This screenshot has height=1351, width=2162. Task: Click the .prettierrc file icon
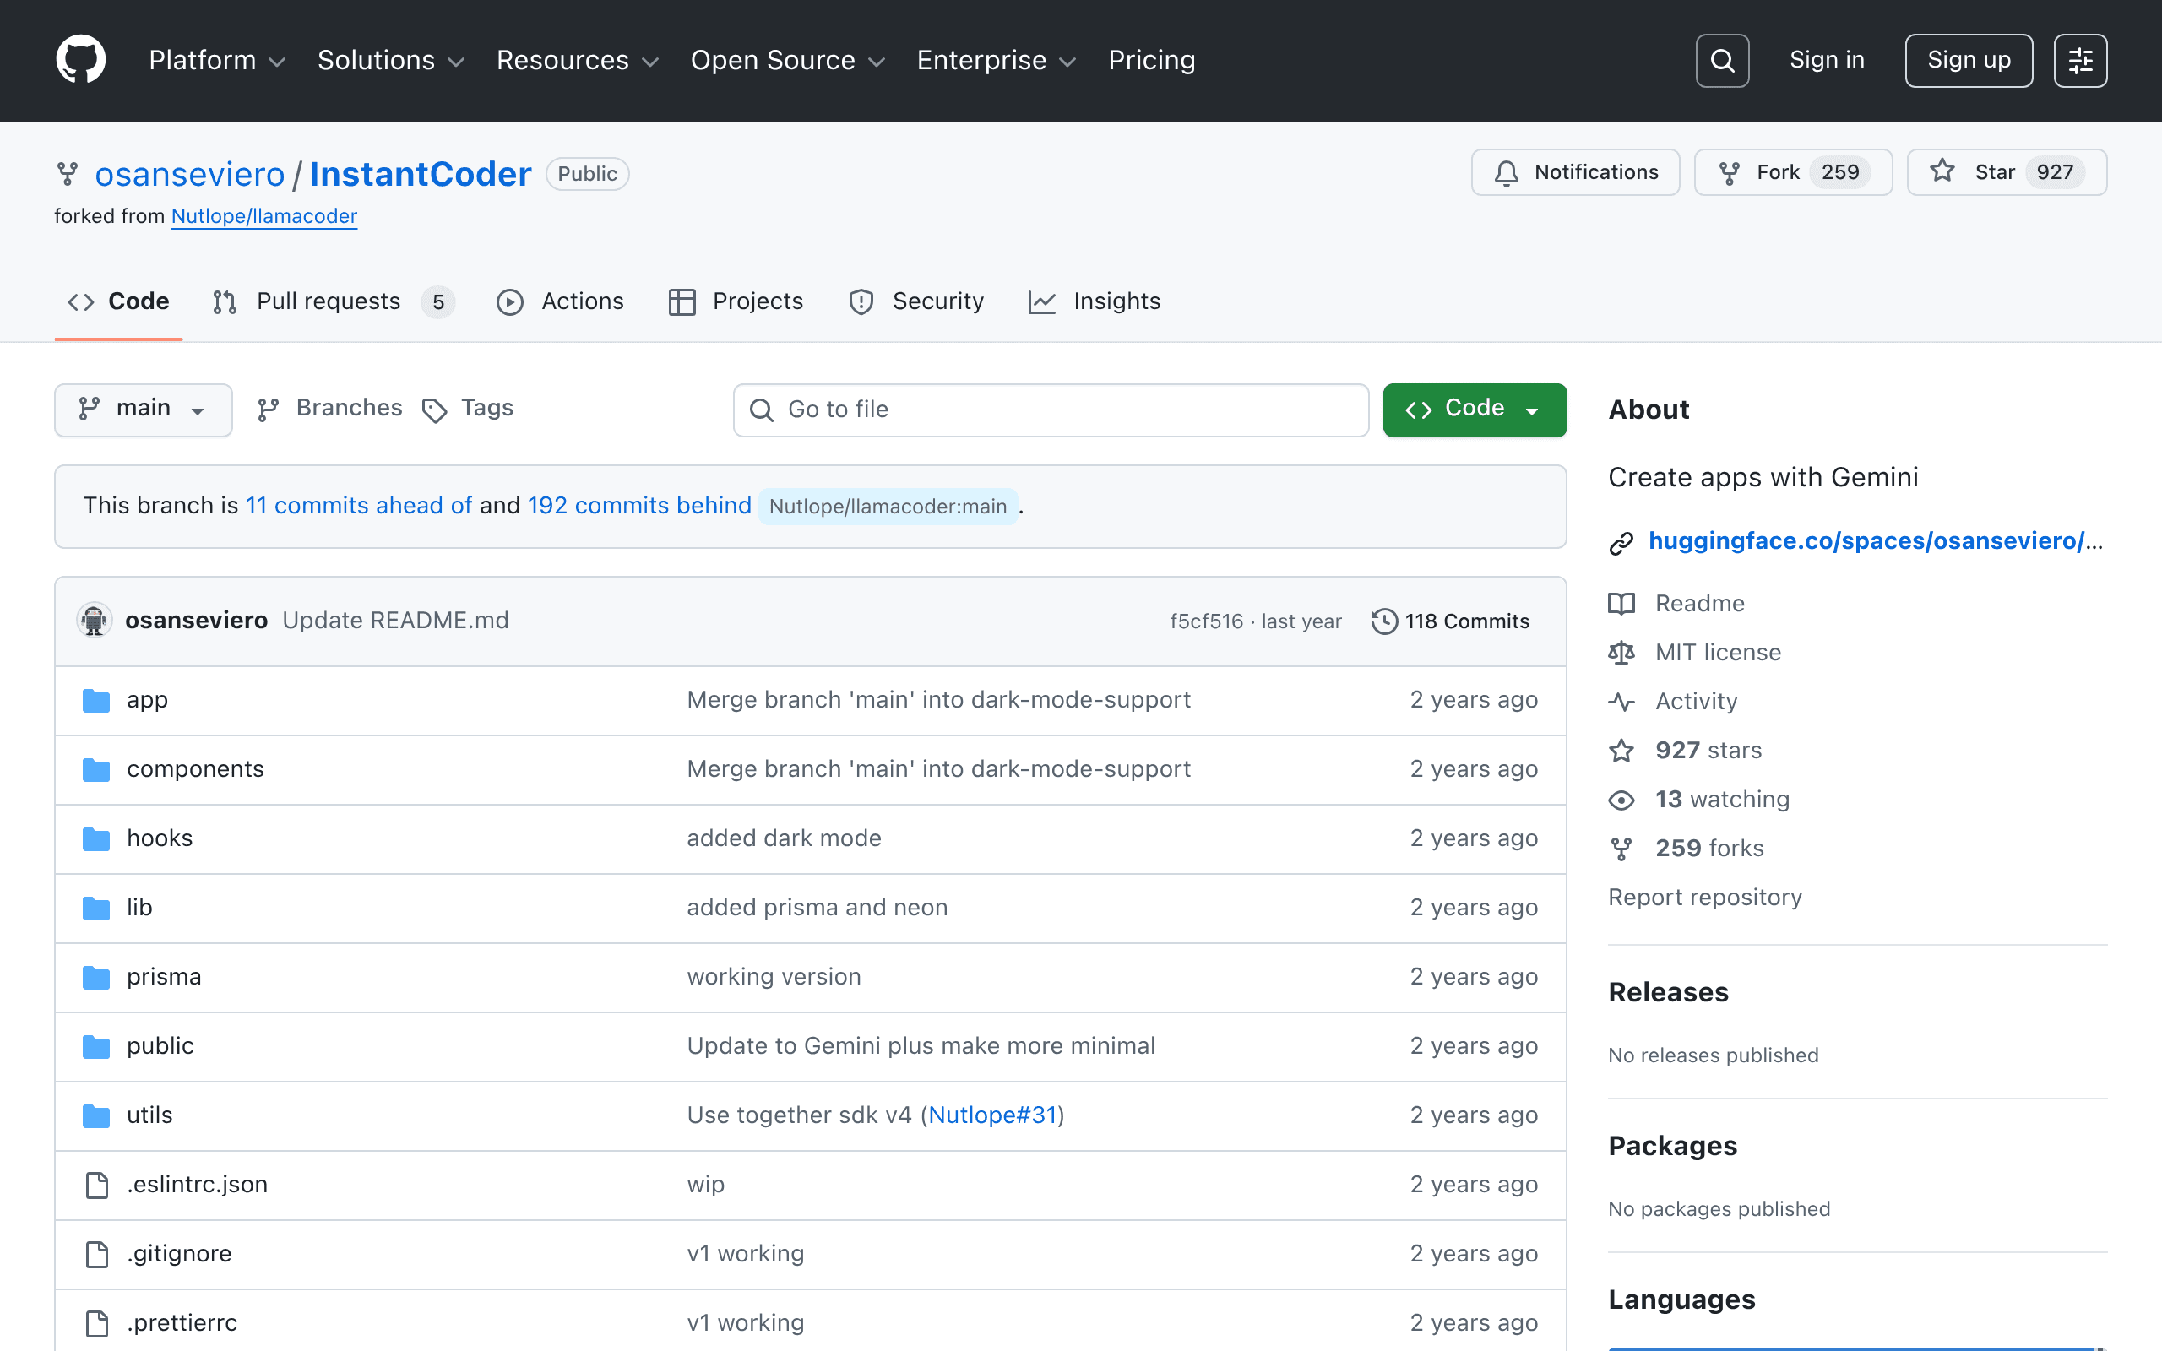(96, 1323)
